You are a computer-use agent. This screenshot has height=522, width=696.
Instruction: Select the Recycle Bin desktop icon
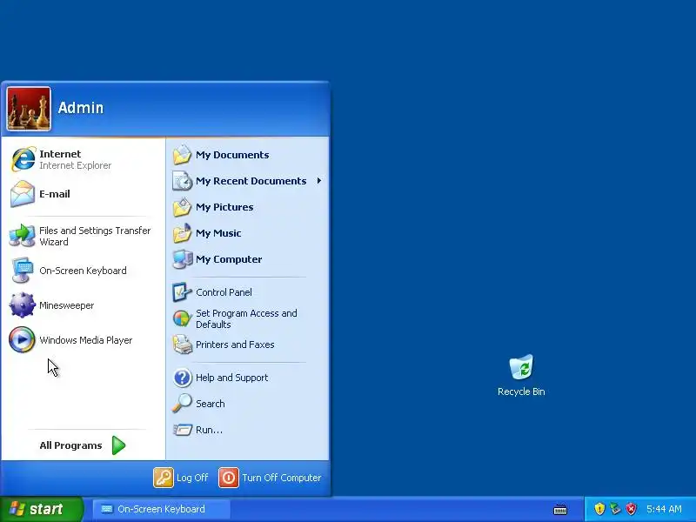point(521,367)
